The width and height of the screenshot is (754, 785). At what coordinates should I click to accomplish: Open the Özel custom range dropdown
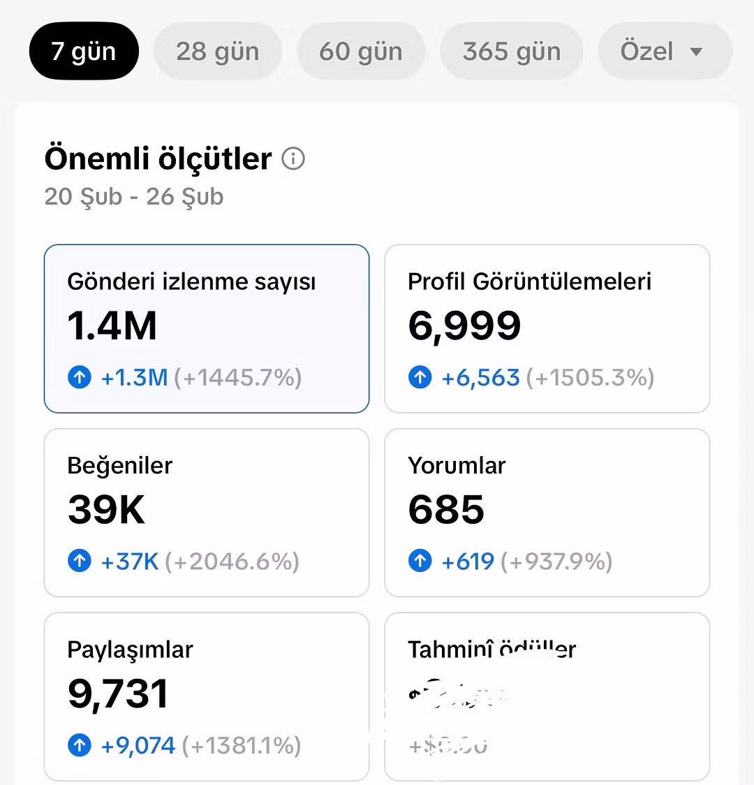point(647,52)
